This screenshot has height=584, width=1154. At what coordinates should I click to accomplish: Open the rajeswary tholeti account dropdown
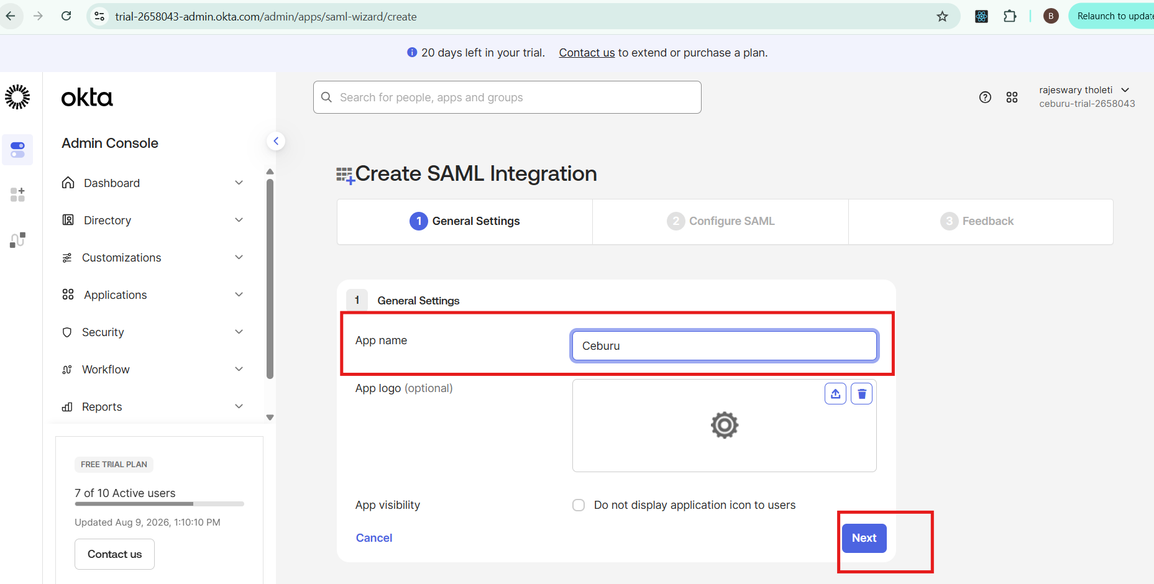point(1086,96)
